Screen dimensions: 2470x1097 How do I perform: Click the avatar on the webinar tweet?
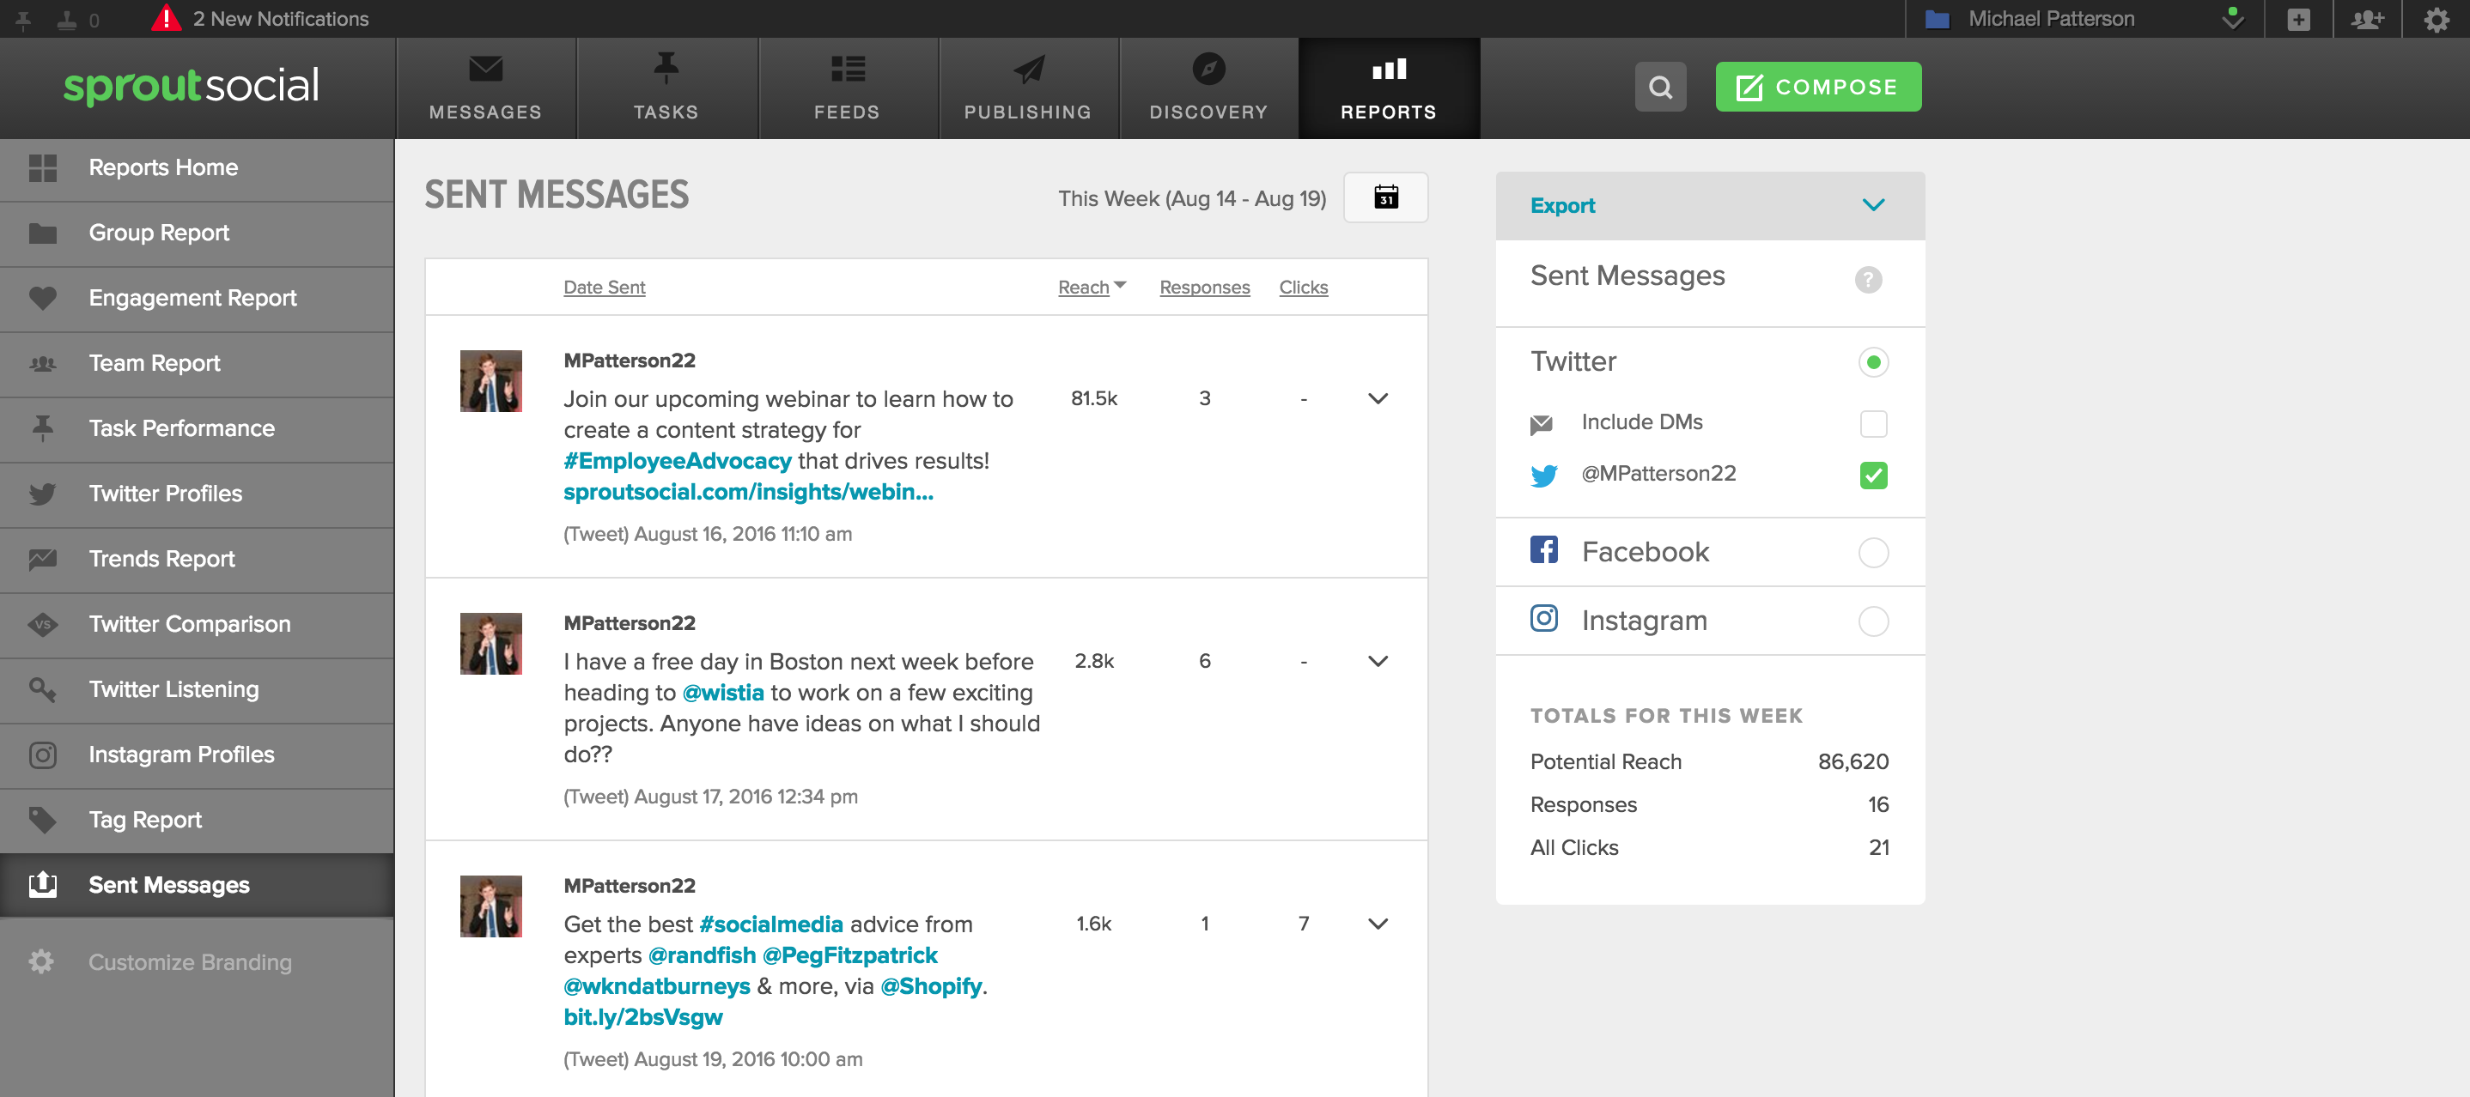click(x=490, y=380)
